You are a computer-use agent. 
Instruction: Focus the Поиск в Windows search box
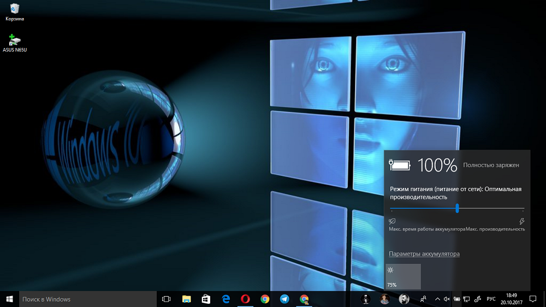(88, 299)
